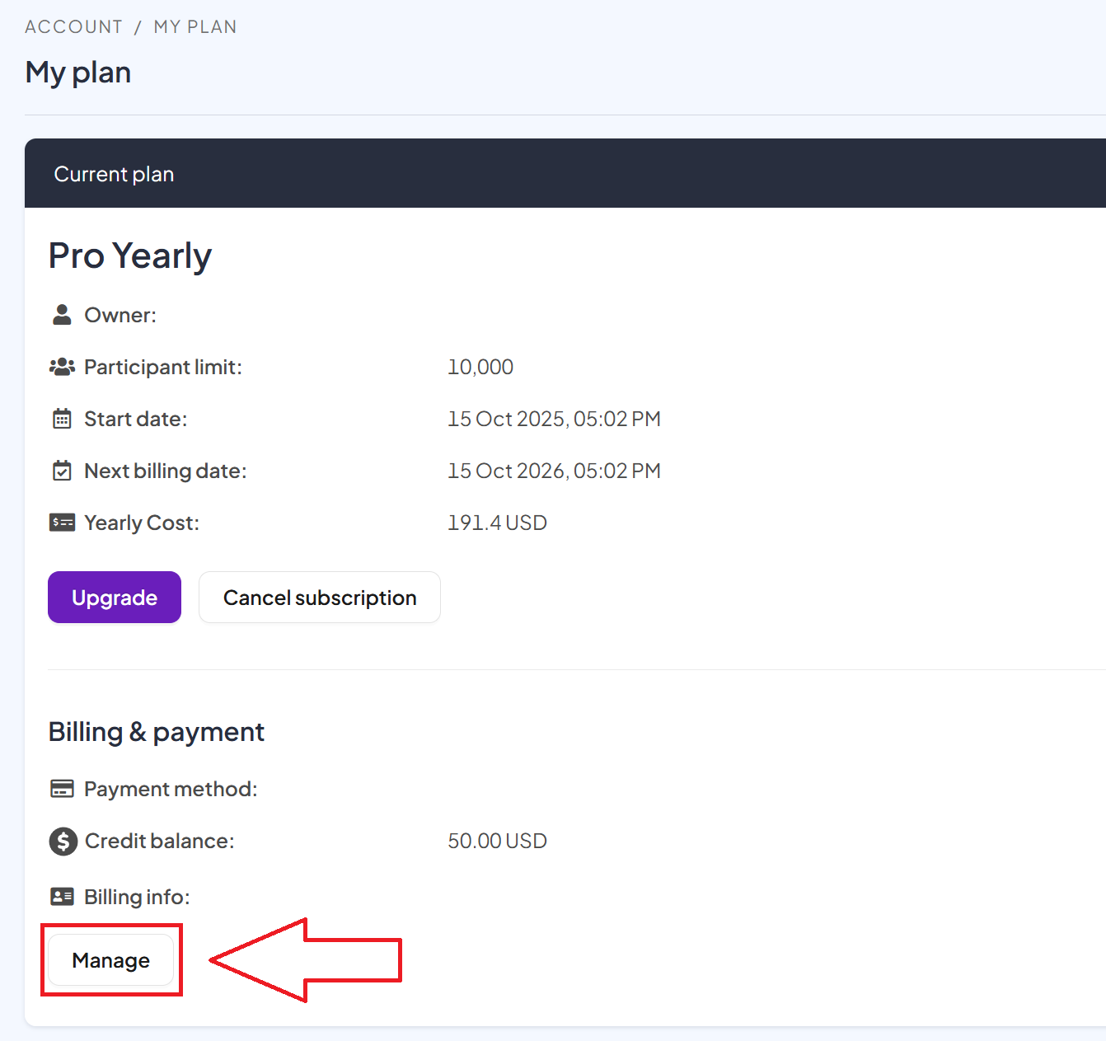Go to Account in the breadcrumb
1106x1041 pixels.
coord(73,27)
